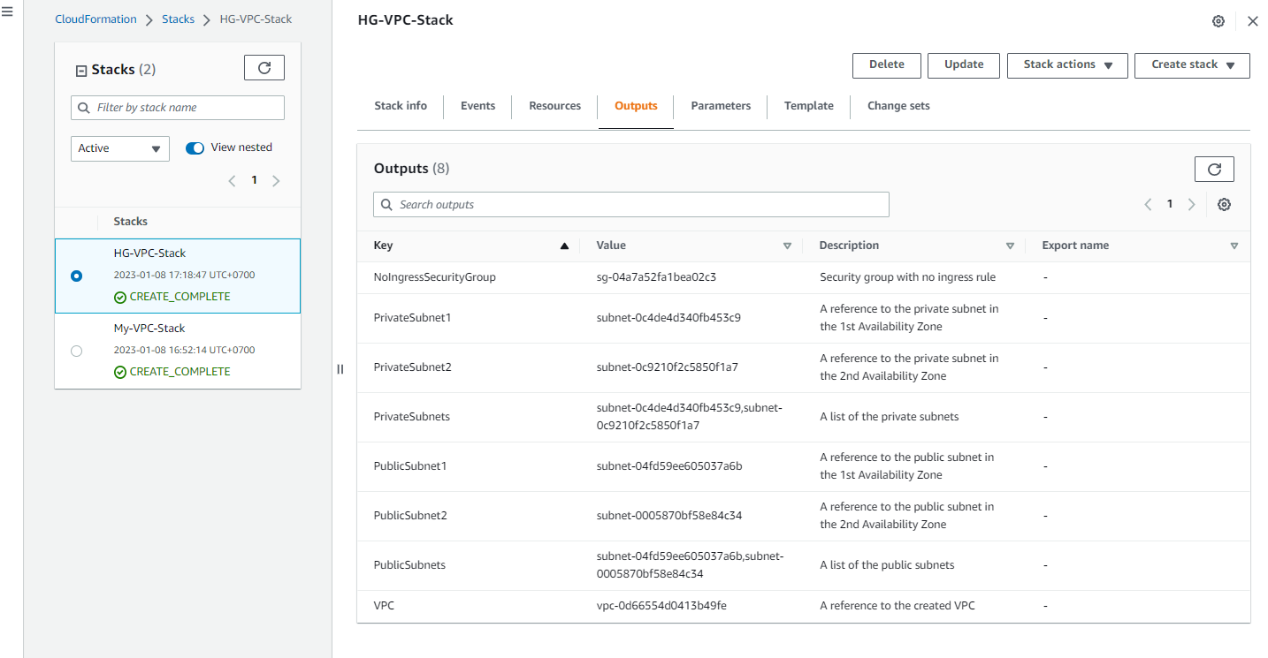The width and height of the screenshot is (1268, 658).
Task: Navigate to CloudFormation breadcrumb link
Action: pos(95,19)
